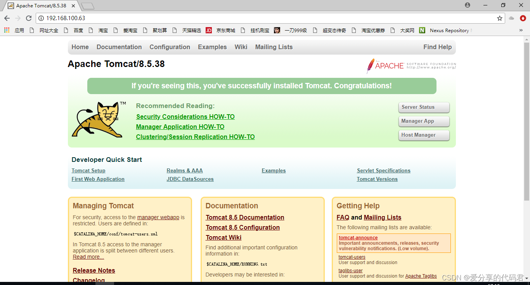
Task: Click the 应用 apps grid icon
Action: tap(6, 30)
